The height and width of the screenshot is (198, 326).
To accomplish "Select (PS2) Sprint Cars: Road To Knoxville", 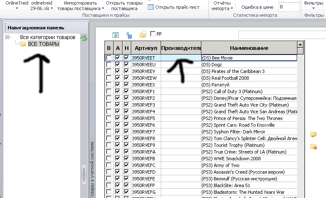I will coord(249,125).
